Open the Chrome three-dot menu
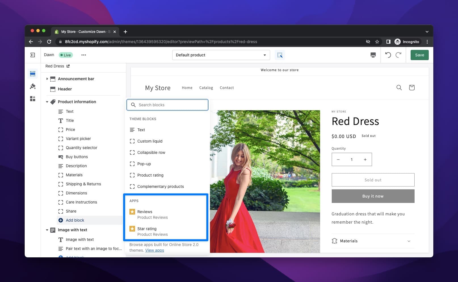 click(427, 42)
